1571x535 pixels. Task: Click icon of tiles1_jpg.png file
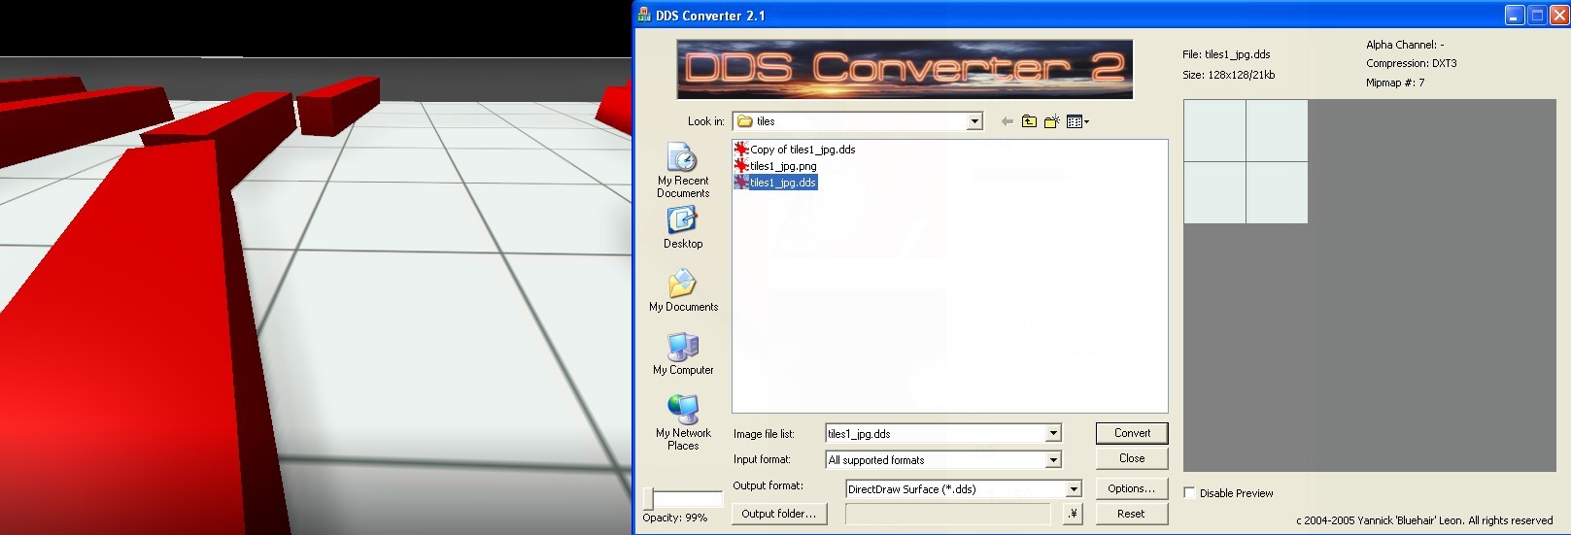[x=741, y=166]
